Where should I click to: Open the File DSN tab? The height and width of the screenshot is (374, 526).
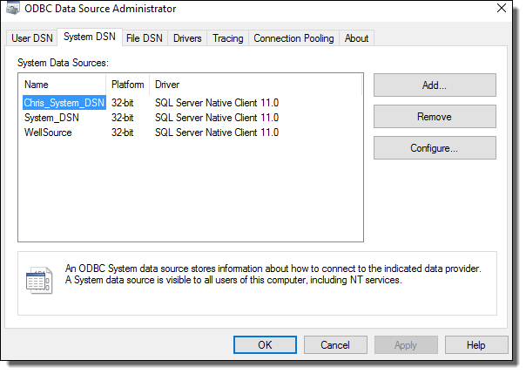tap(145, 38)
